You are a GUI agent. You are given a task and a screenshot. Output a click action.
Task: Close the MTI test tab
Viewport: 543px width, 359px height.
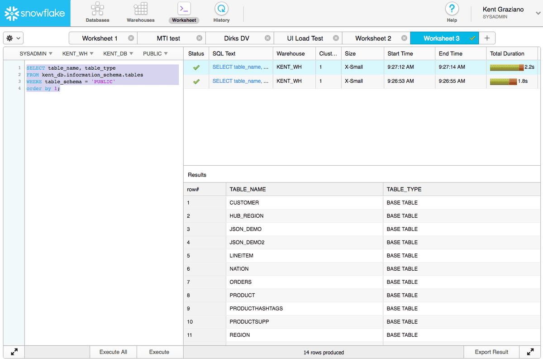(x=199, y=38)
